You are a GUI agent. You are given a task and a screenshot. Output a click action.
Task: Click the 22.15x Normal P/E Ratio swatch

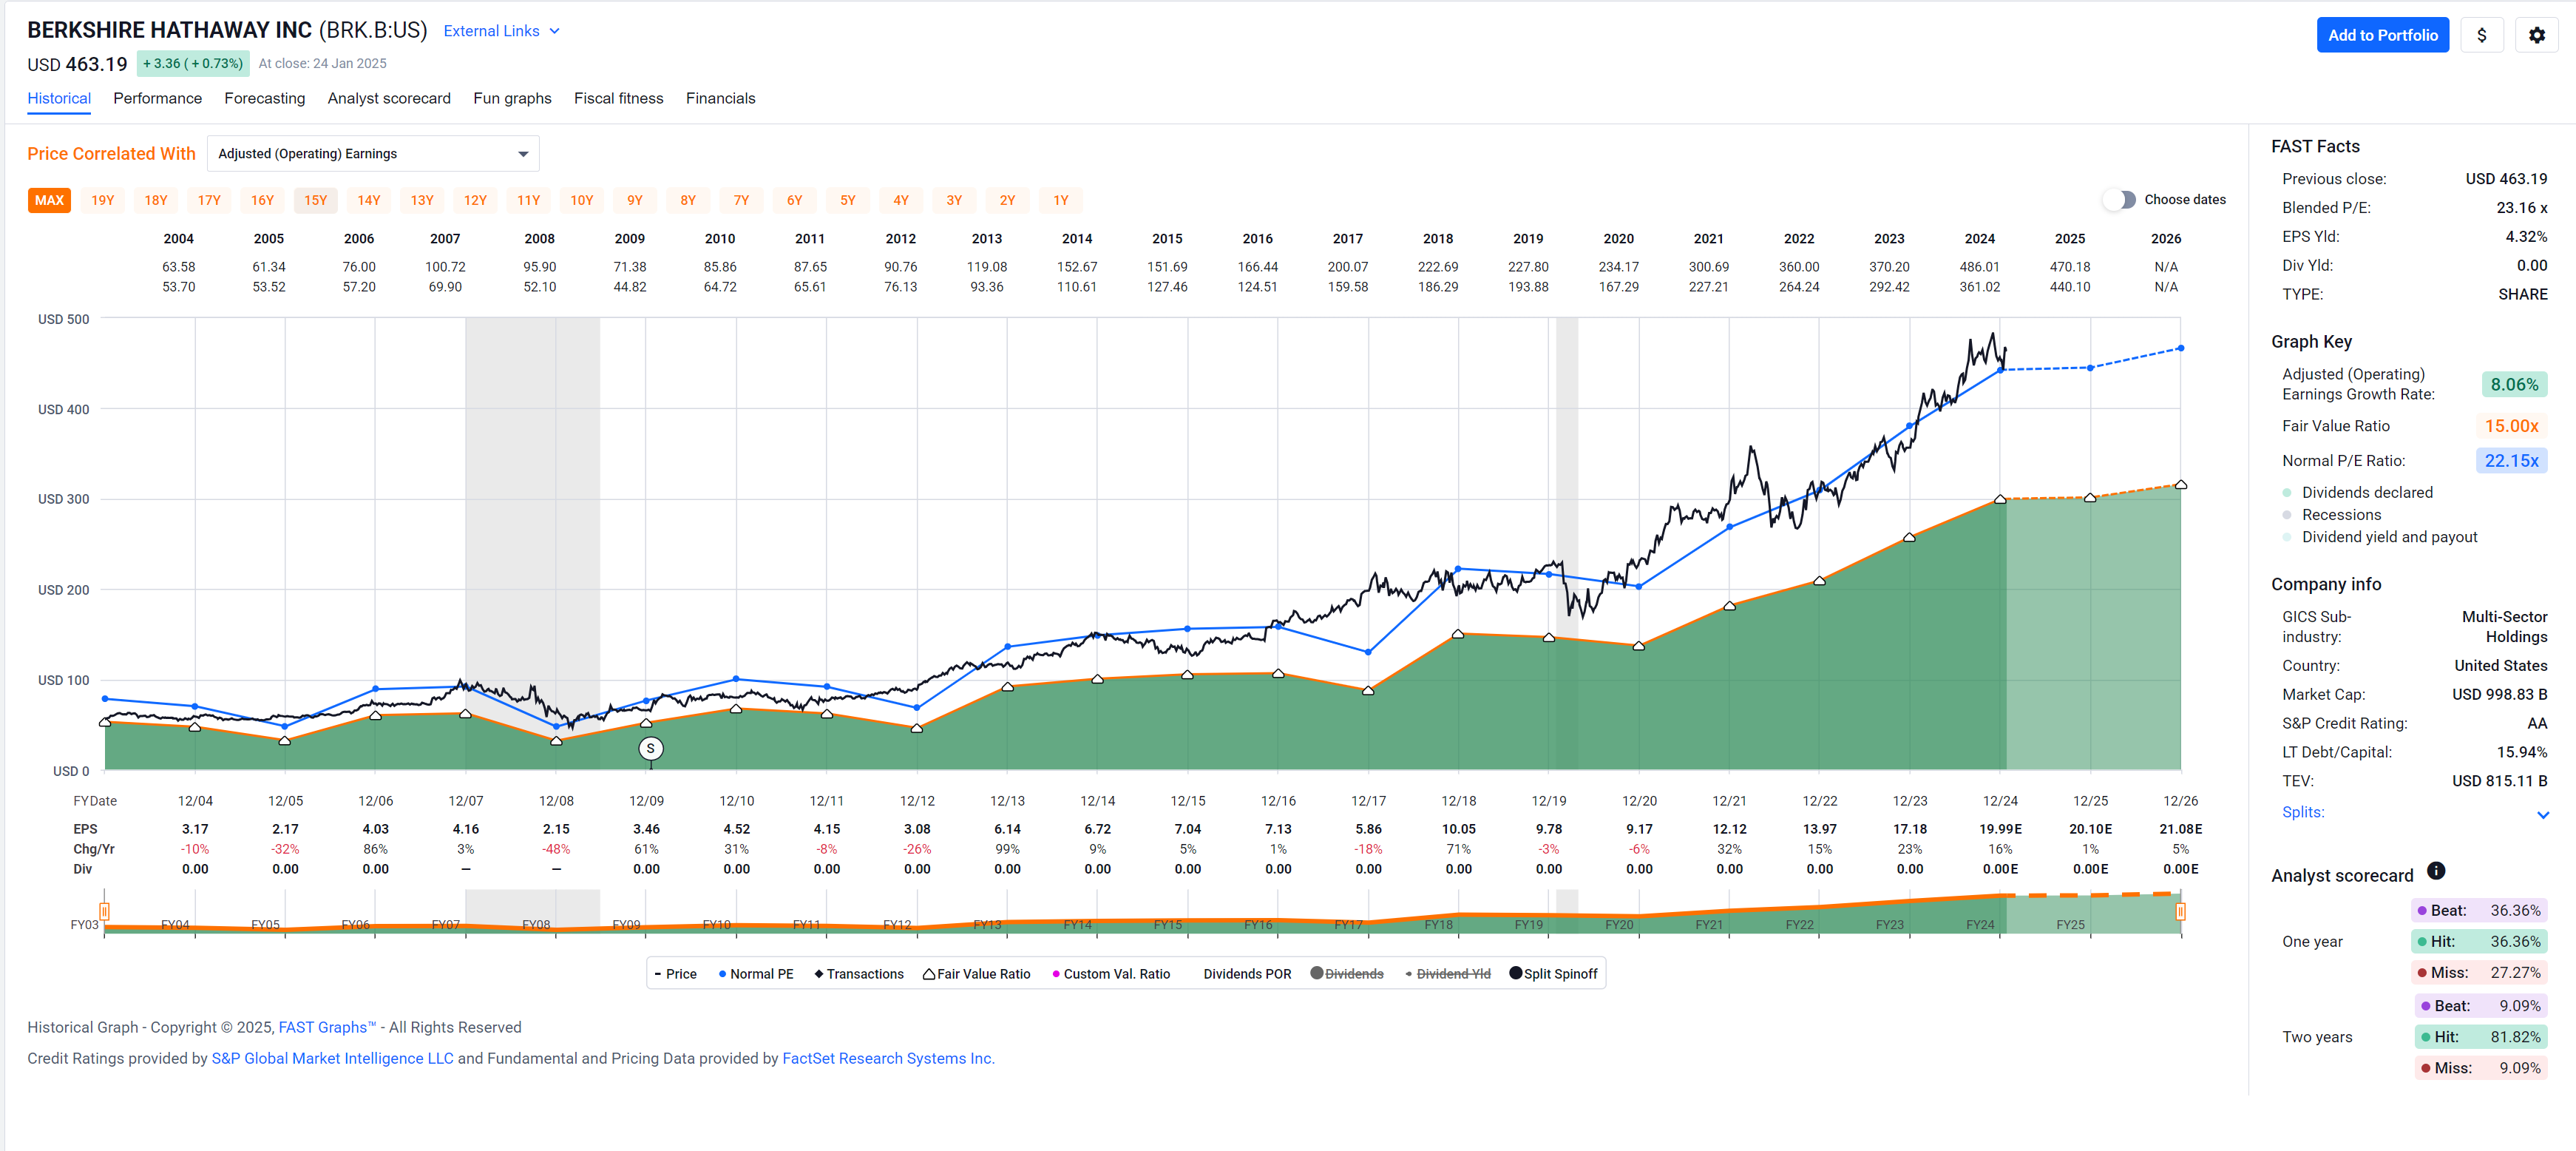(2511, 460)
